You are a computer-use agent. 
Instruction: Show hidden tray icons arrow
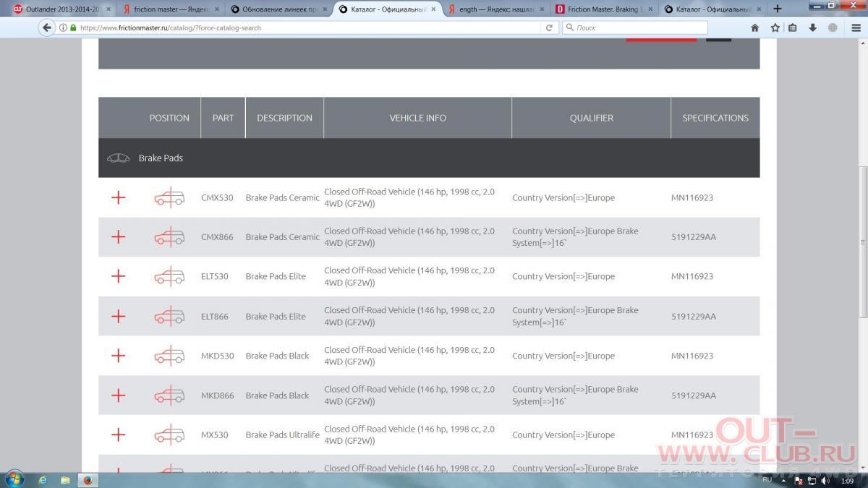[783, 480]
